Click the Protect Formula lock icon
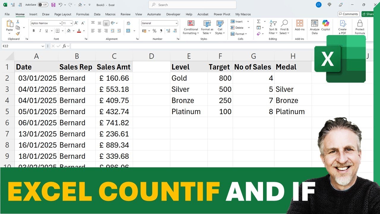 click(360, 27)
